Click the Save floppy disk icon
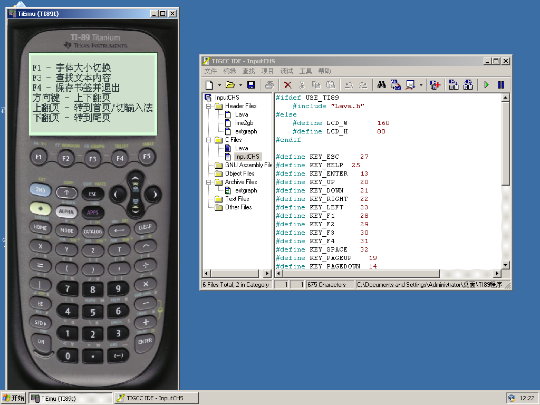540x405 pixels. pos(251,85)
